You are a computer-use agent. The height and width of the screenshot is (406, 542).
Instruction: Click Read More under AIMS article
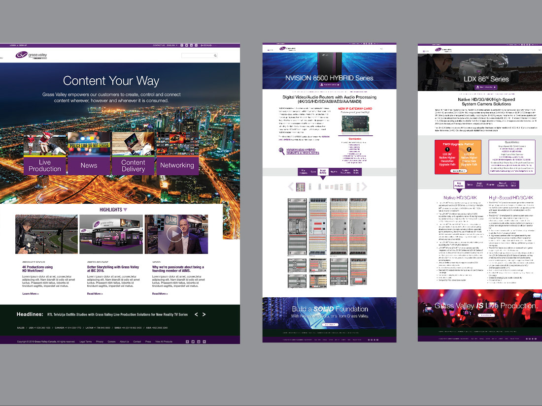coord(160,294)
